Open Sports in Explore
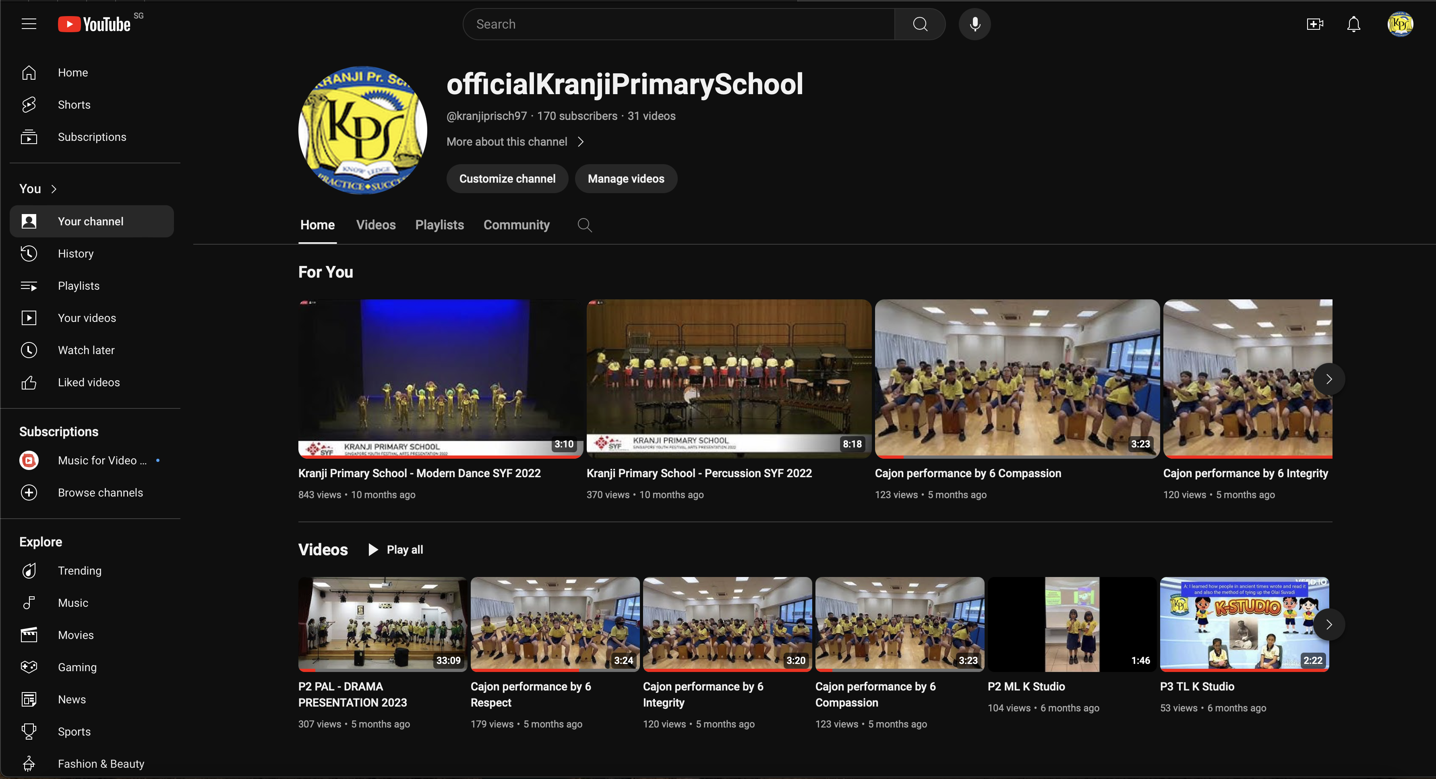1436x779 pixels. [92, 732]
